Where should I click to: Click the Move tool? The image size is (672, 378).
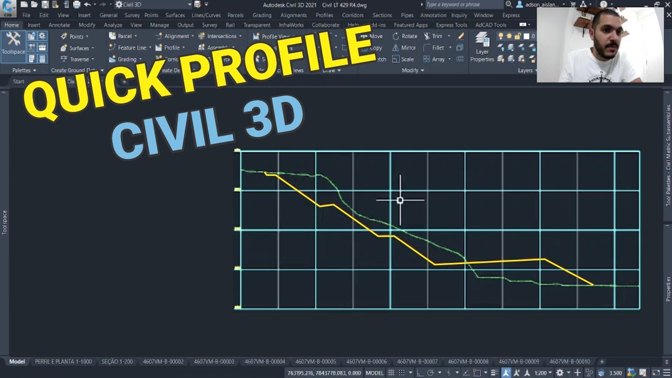pos(371,36)
